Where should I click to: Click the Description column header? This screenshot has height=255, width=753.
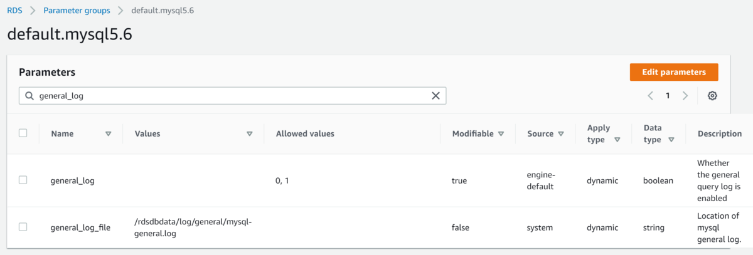coord(719,133)
